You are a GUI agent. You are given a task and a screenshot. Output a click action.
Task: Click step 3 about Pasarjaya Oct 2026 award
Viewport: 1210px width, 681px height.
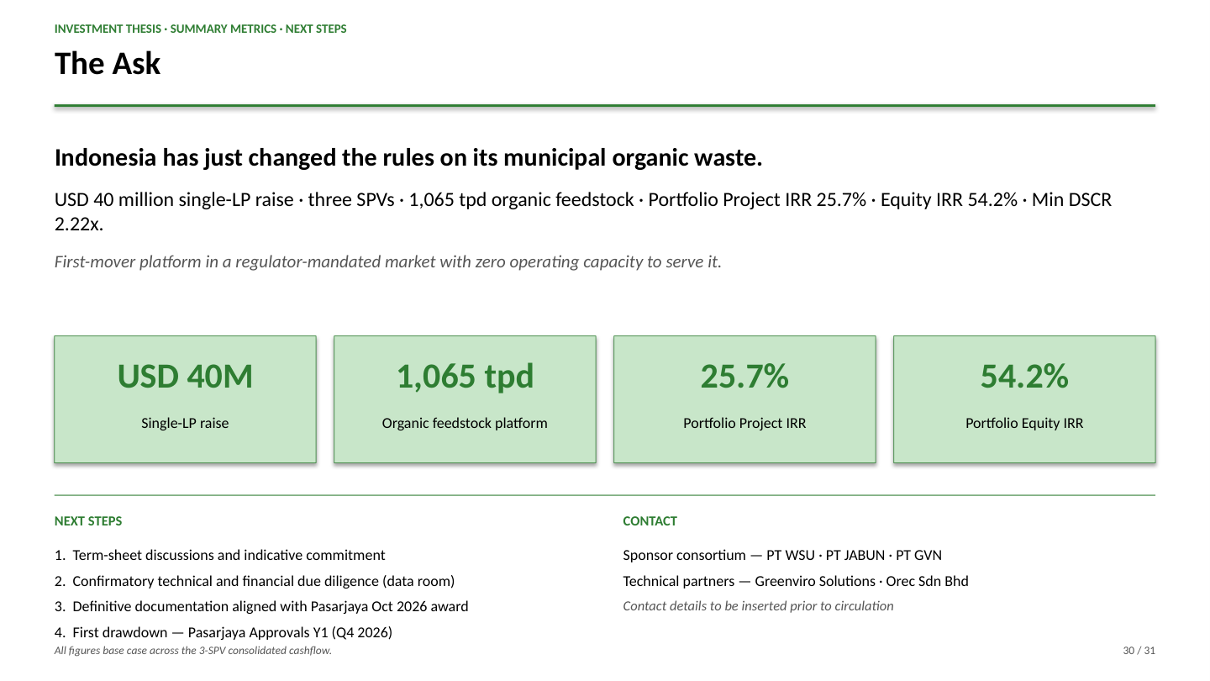[x=261, y=606]
